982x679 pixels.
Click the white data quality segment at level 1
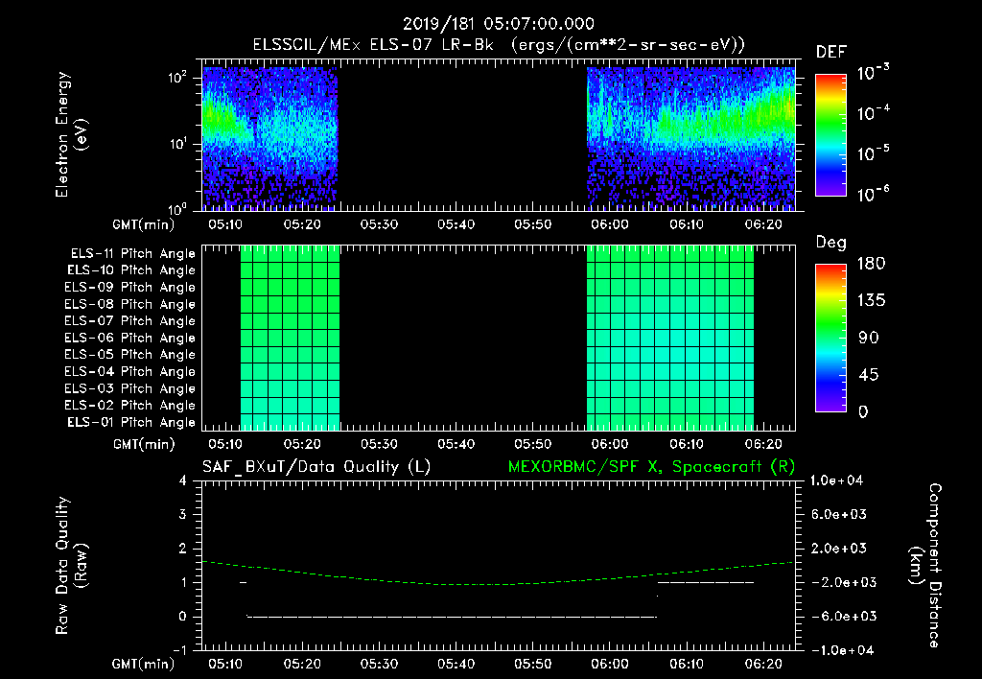click(x=706, y=582)
